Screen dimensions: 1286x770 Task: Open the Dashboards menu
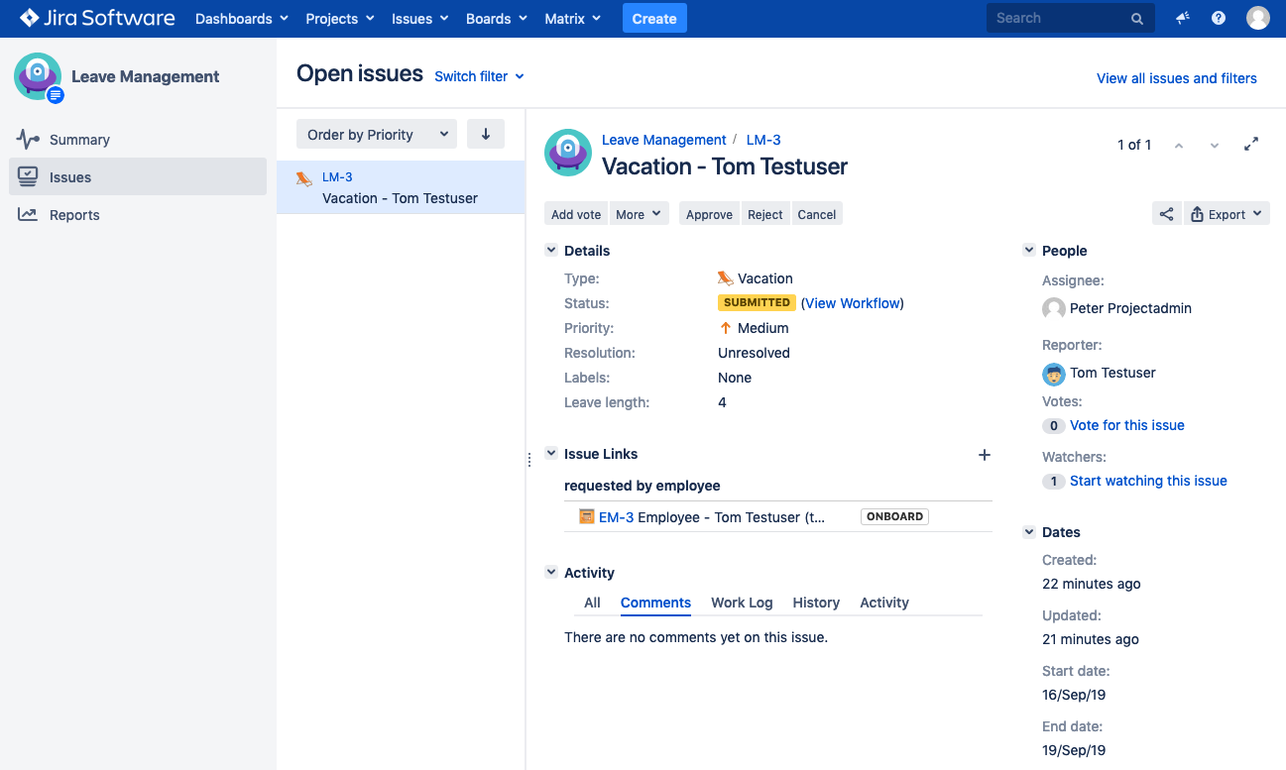click(242, 19)
